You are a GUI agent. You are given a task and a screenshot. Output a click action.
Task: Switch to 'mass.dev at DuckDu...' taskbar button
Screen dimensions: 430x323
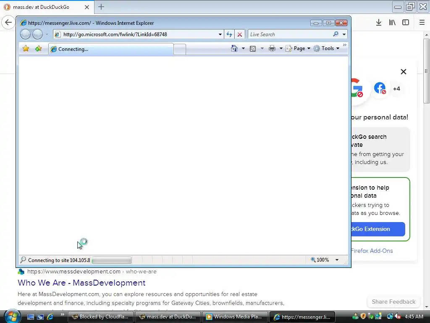point(168,317)
